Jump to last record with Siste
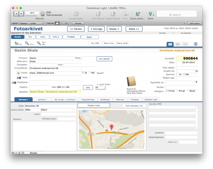Screen dimensions: 213x169 [134, 29]
